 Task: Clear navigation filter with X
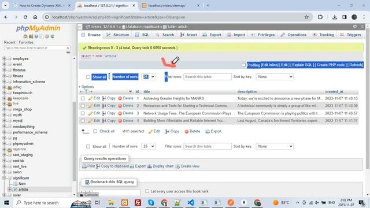(x=68, y=48)
